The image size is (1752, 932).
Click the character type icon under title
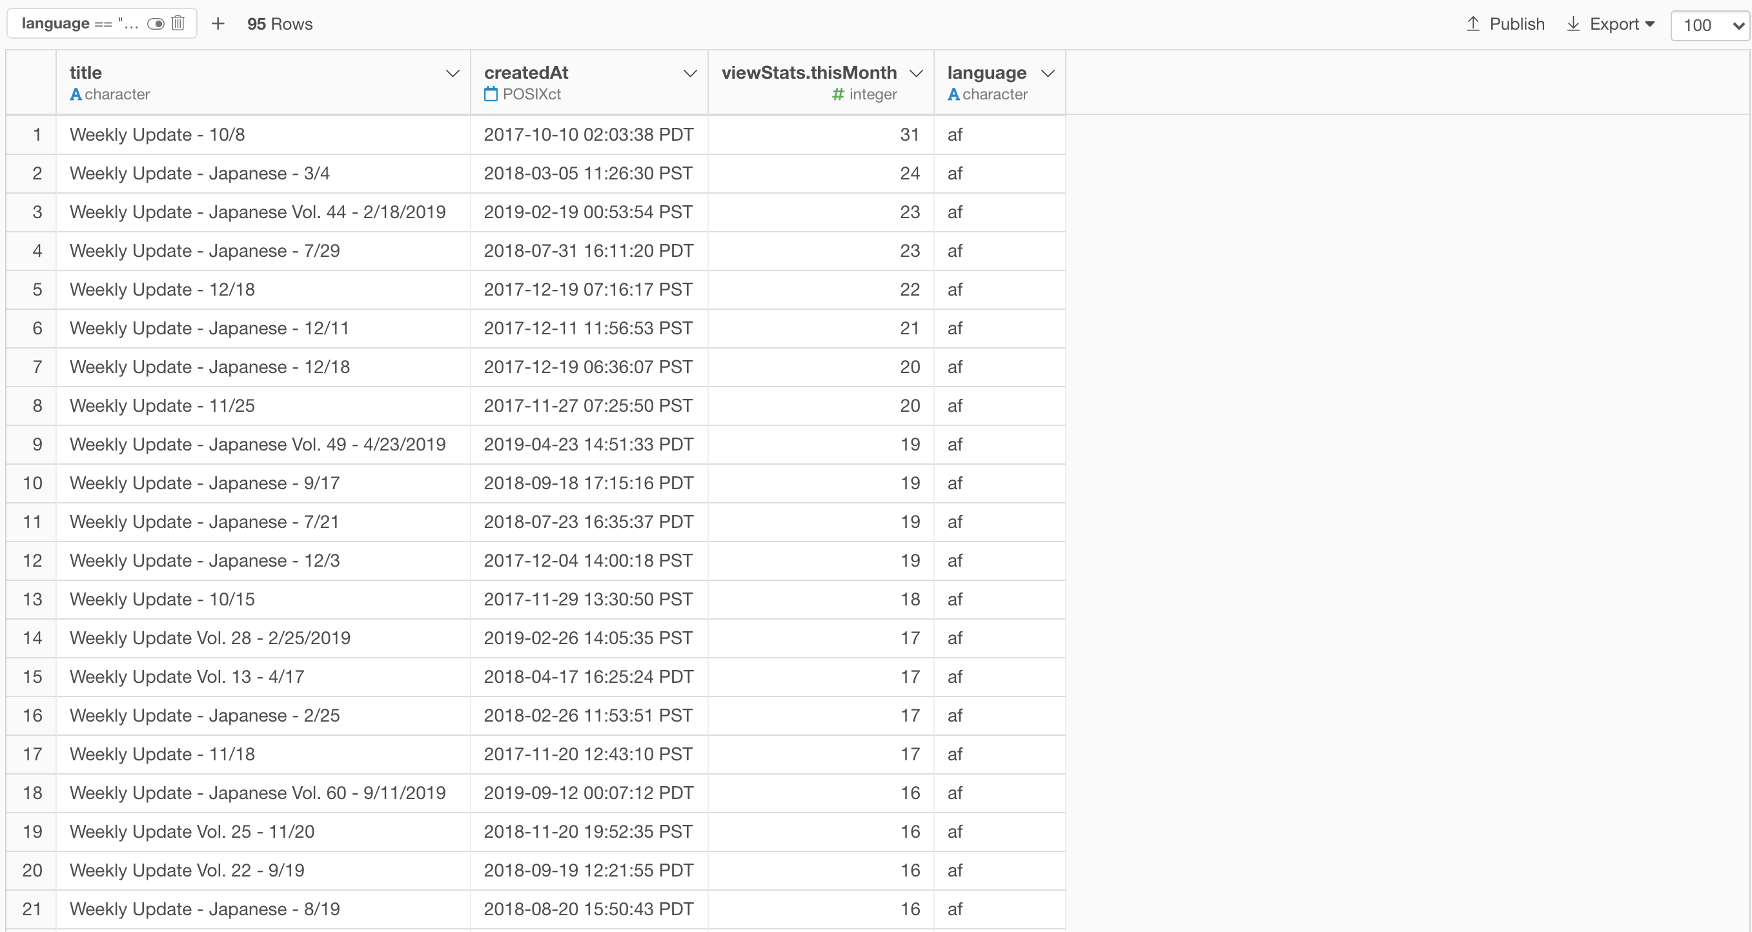click(x=76, y=94)
